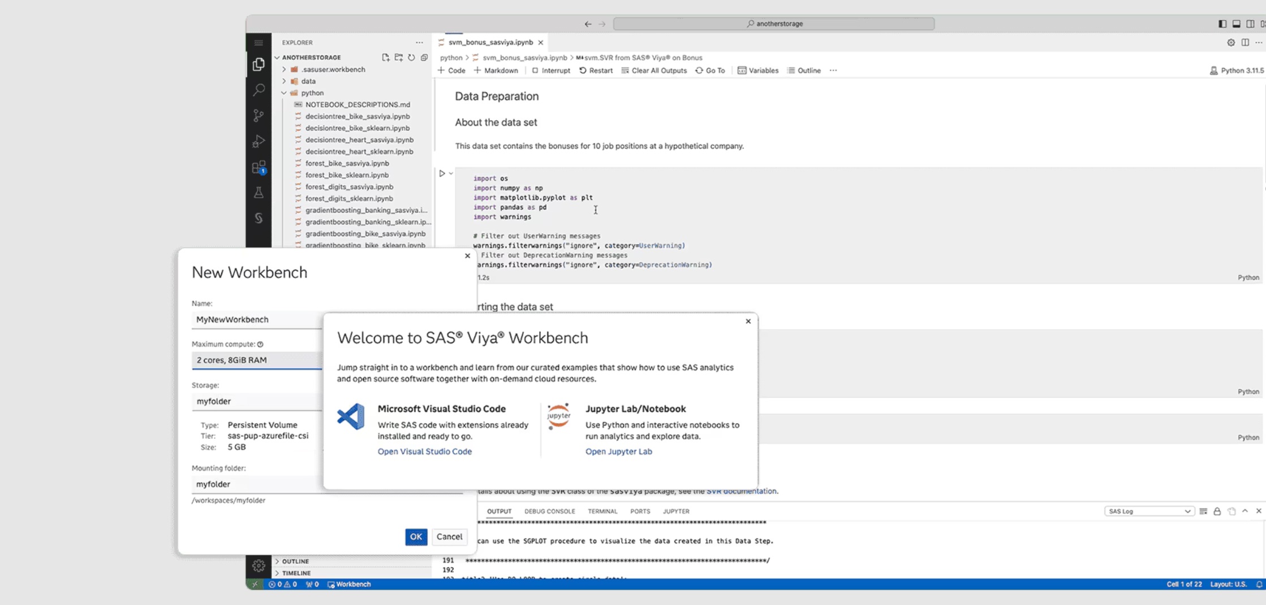Toggle the primary sidebar visibility
This screenshot has width=1266, height=605.
click(1222, 24)
